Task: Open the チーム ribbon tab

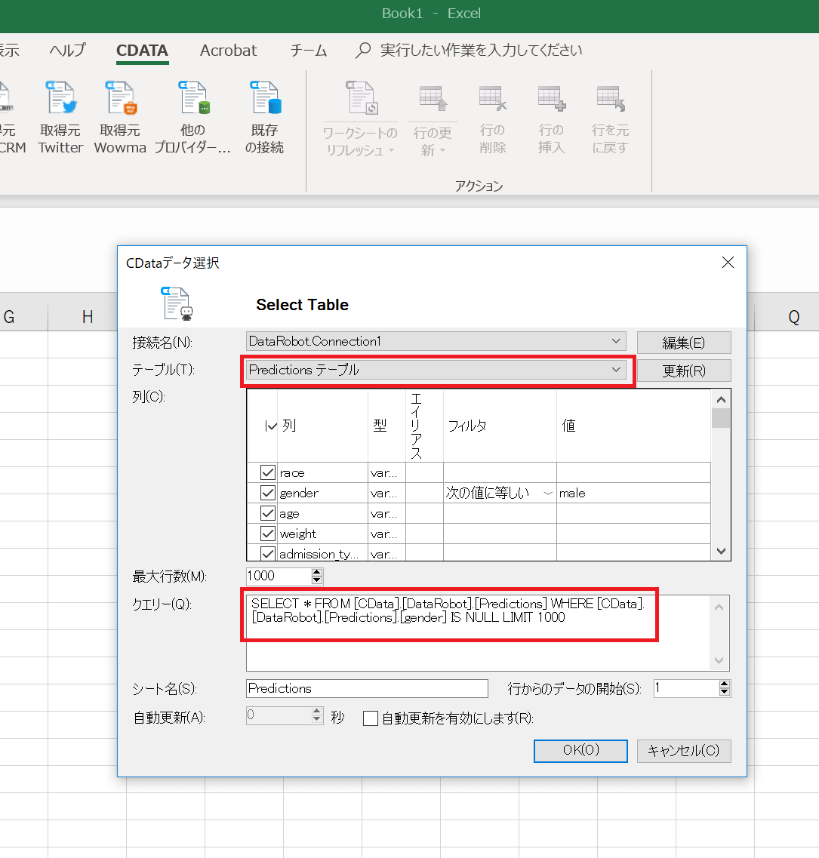Action: (x=308, y=51)
